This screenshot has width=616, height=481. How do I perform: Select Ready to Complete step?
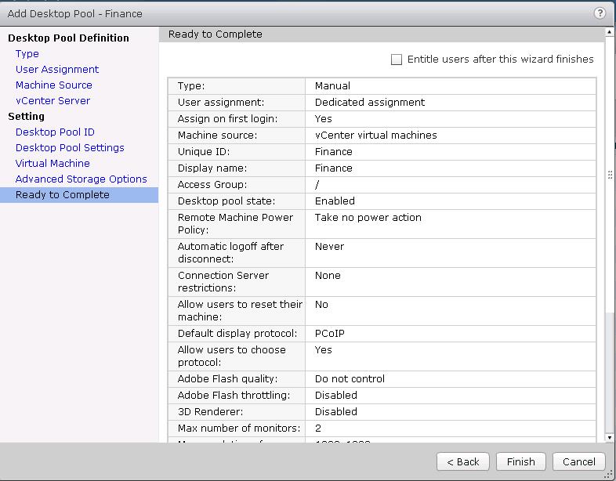62,195
